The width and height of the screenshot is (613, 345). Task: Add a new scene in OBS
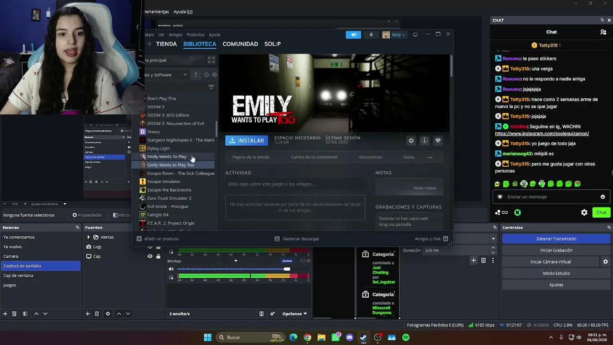click(5, 314)
